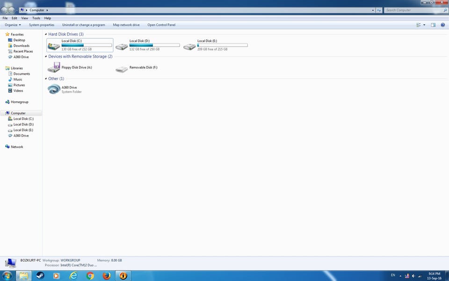Collapse the Other (1) group
This screenshot has width=449, height=281.
click(46, 79)
